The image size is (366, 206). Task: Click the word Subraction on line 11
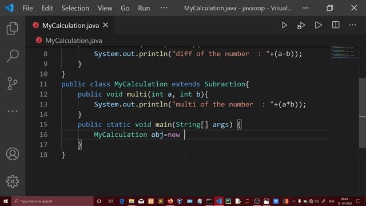coord(225,84)
